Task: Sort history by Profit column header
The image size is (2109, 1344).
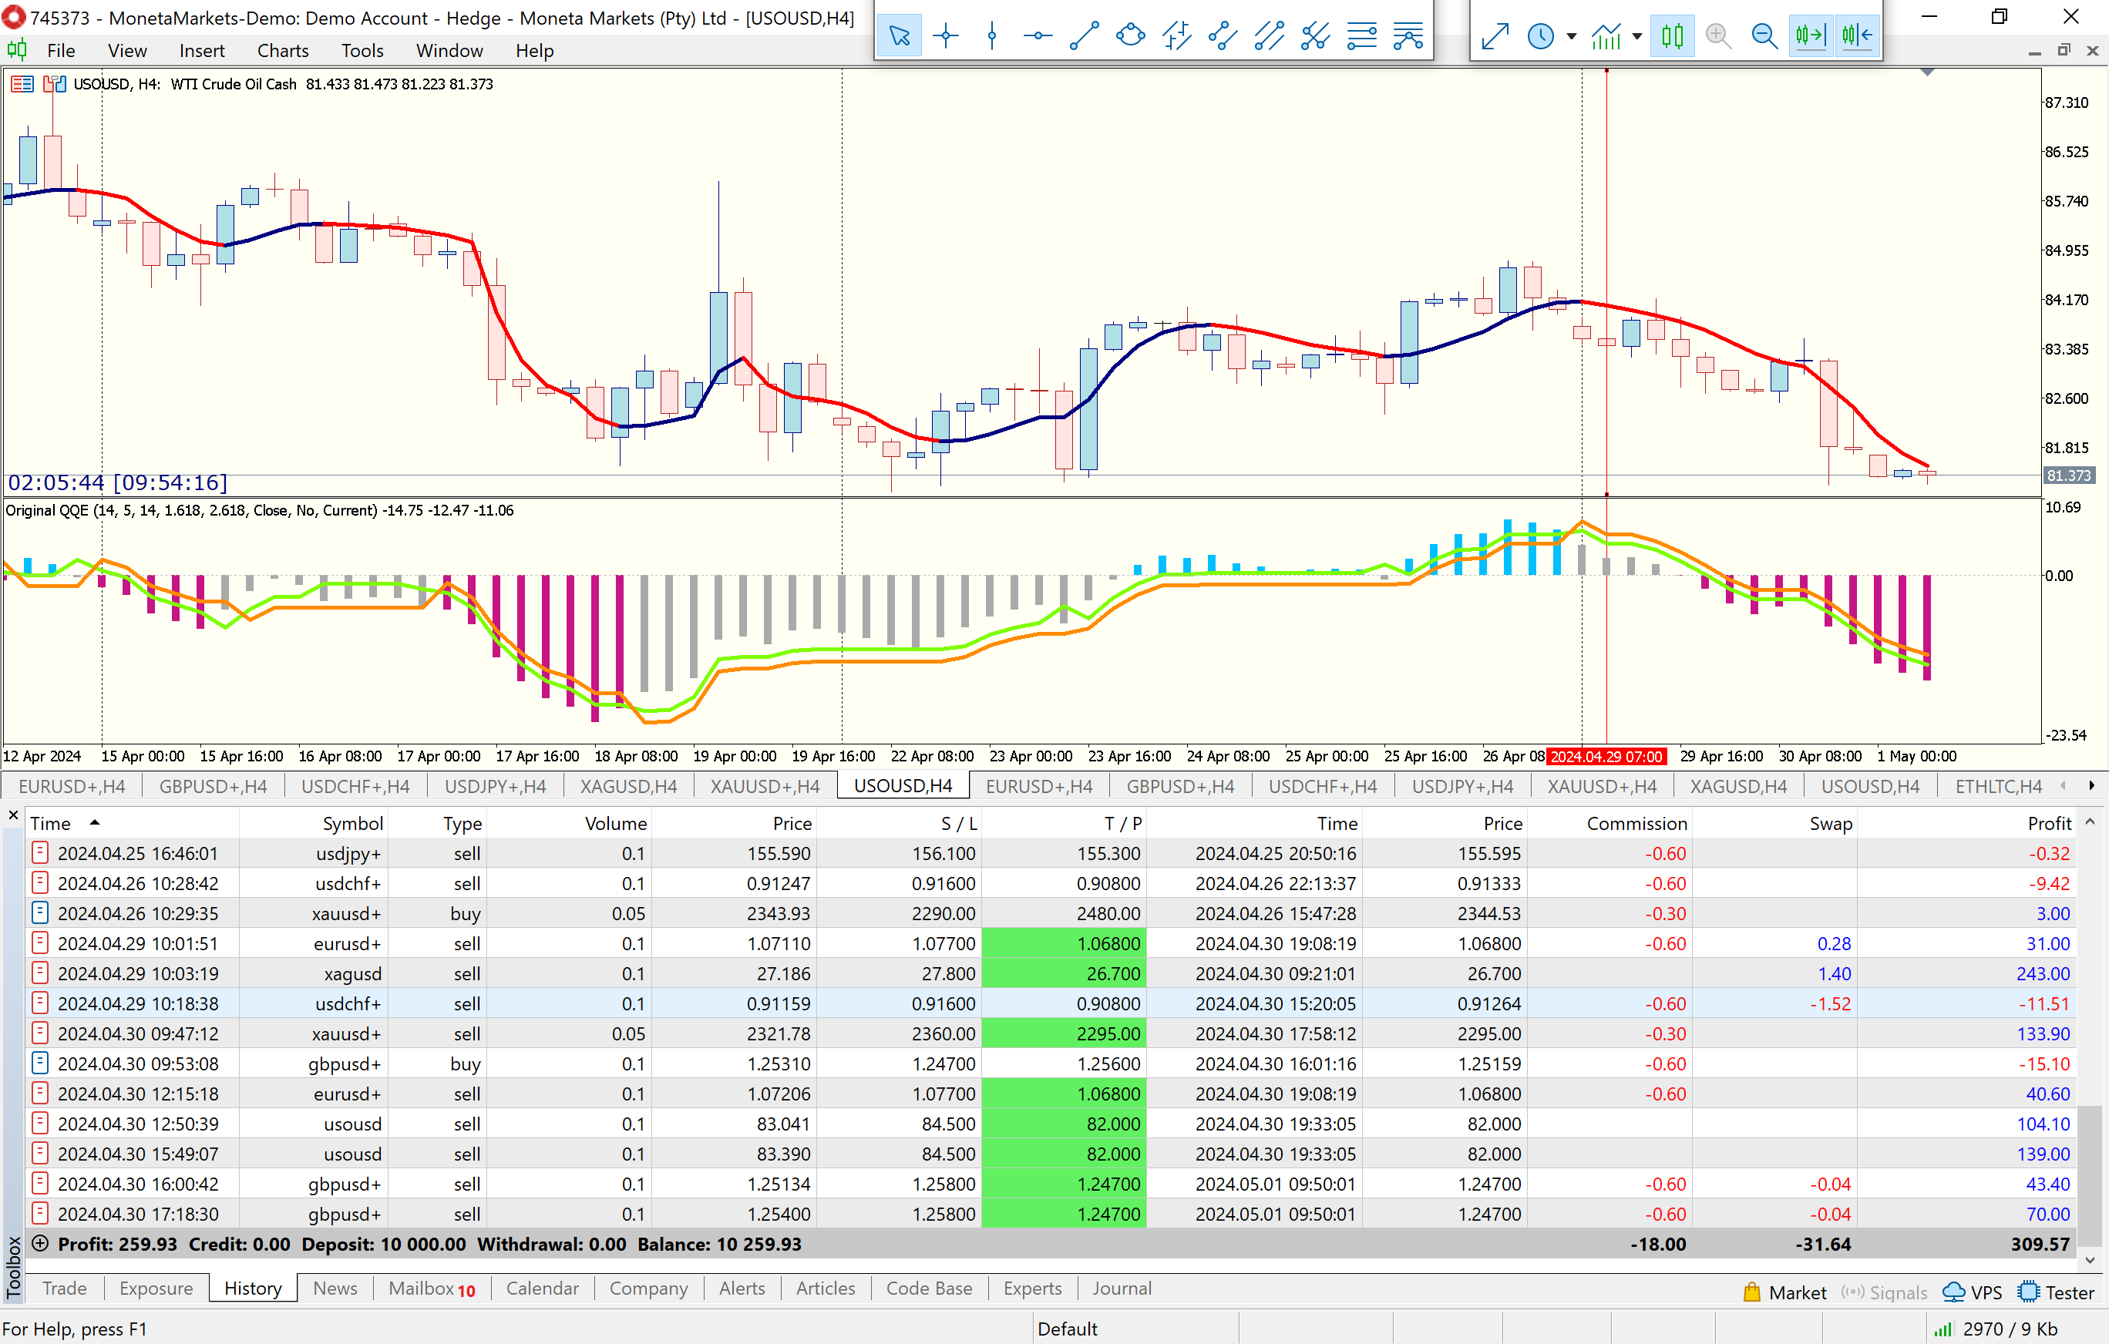Action: point(2049,823)
